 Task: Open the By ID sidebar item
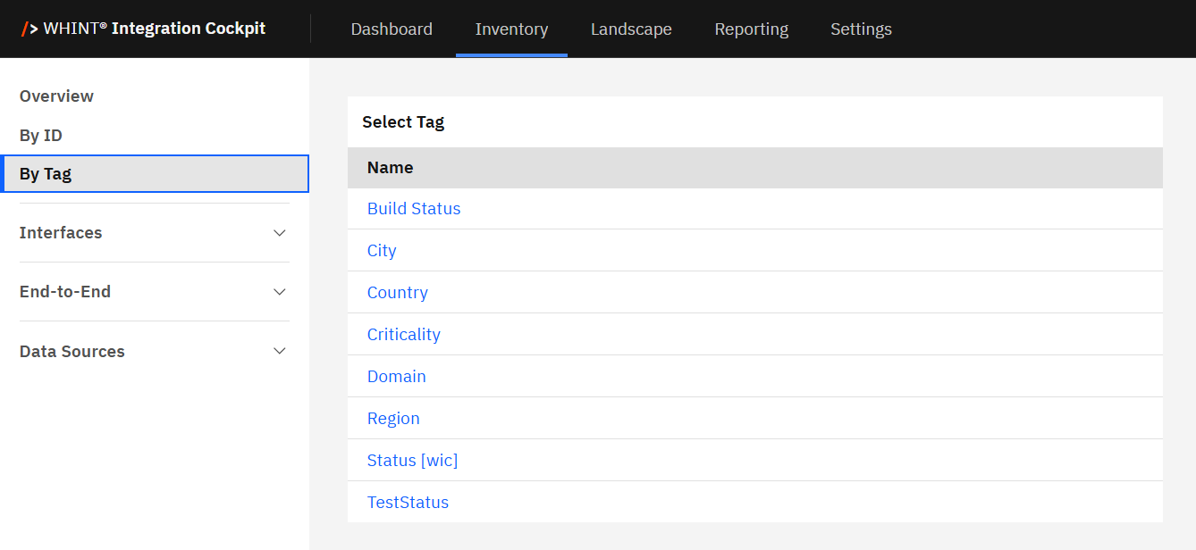pos(41,136)
